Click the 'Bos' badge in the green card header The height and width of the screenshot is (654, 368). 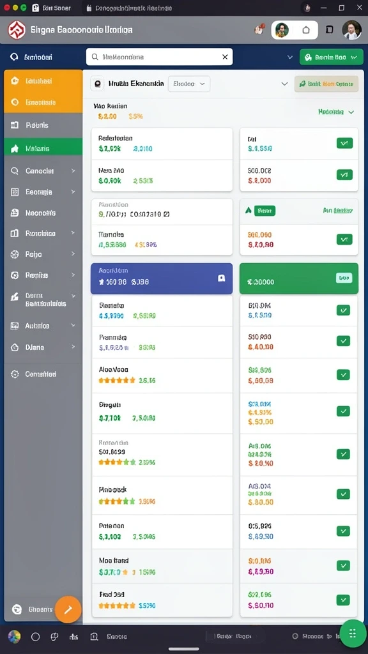[344, 277]
